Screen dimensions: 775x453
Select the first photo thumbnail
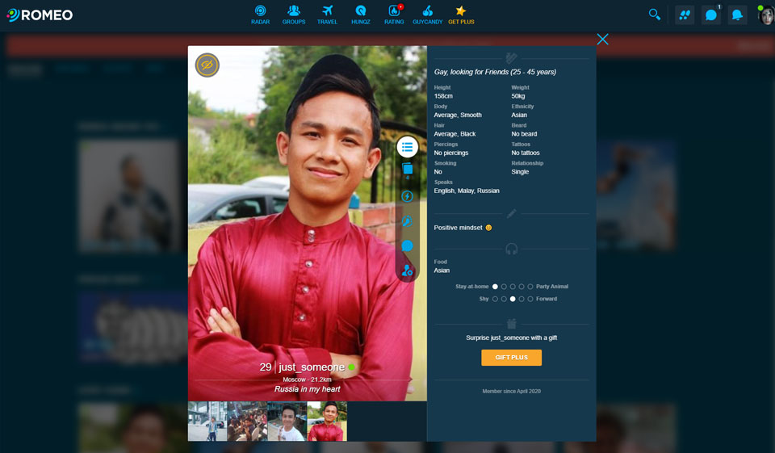(x=207, y=421)
